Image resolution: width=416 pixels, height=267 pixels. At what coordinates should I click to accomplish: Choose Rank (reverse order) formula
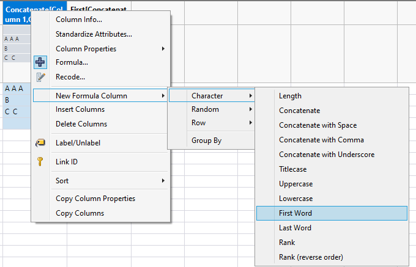[311, 257]
